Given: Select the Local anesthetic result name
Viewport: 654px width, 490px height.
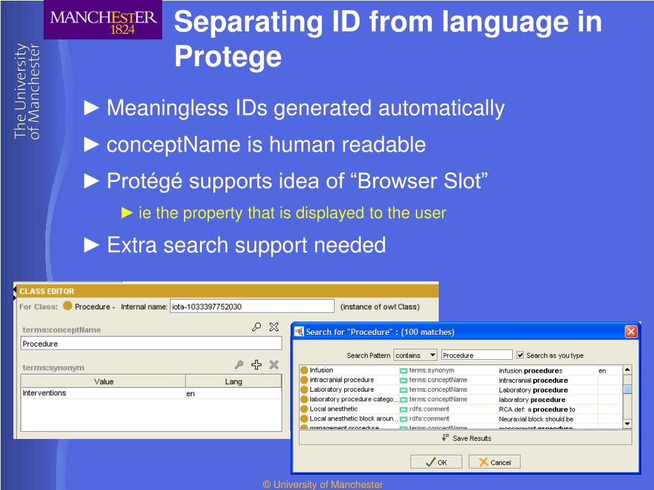Looking at the screenshot, I should [333, 409].
